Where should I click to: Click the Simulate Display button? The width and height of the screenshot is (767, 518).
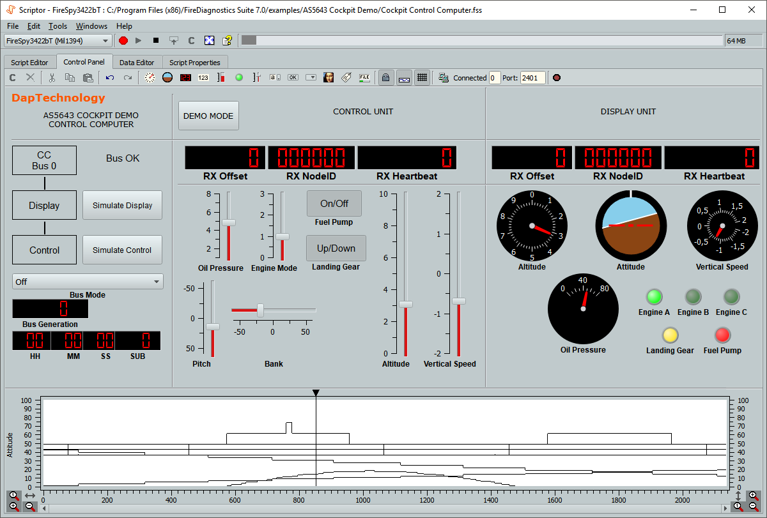click(123, 205)
